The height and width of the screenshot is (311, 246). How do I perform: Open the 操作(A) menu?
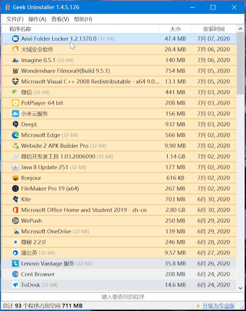coord(37,19)
